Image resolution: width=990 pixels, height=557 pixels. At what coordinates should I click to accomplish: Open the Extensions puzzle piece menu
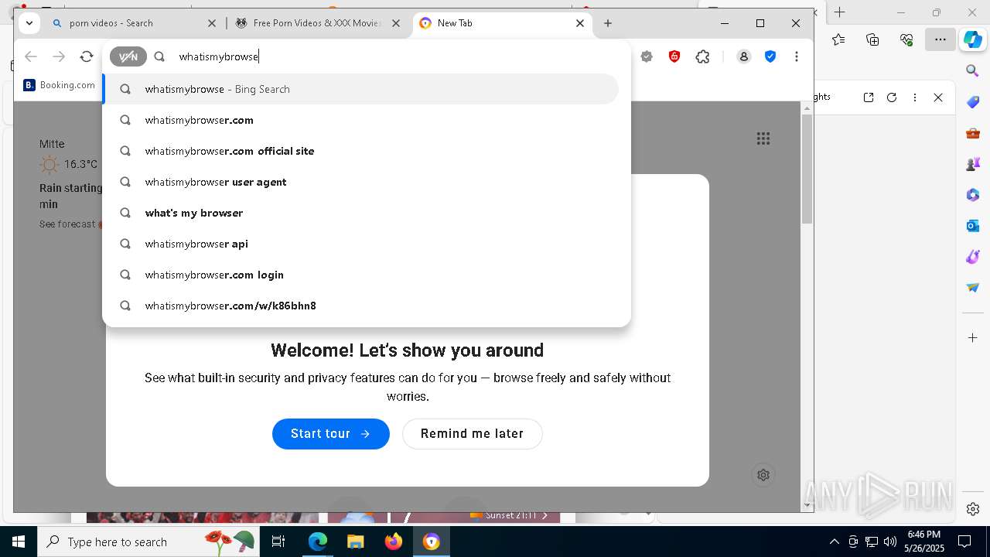[x=702, y=56]
